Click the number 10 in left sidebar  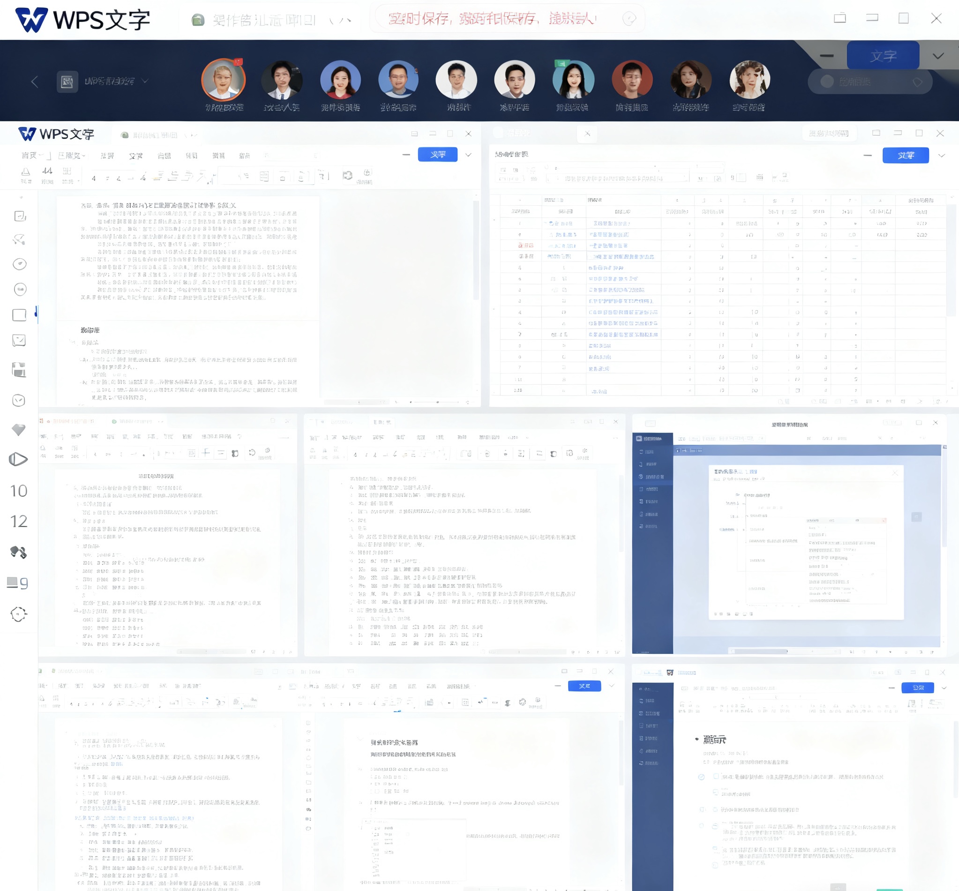pos(18,491)
